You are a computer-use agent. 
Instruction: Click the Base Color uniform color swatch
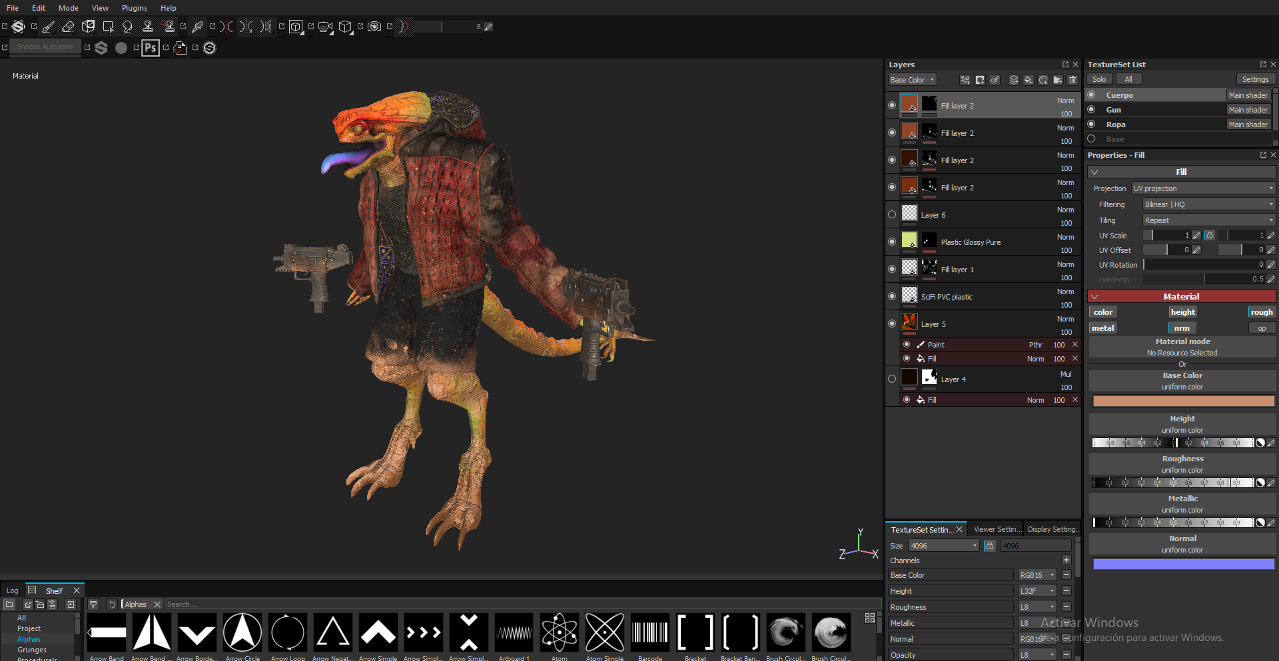click(1183, 401)
